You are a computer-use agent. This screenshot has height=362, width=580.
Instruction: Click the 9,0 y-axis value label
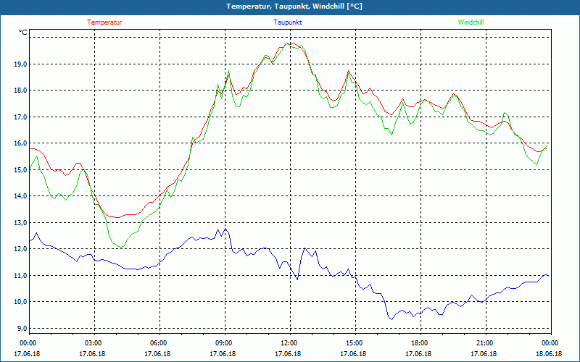(21, 328)
